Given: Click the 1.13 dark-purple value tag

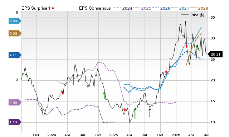Looking at the screenshot, I should (15, 122).
